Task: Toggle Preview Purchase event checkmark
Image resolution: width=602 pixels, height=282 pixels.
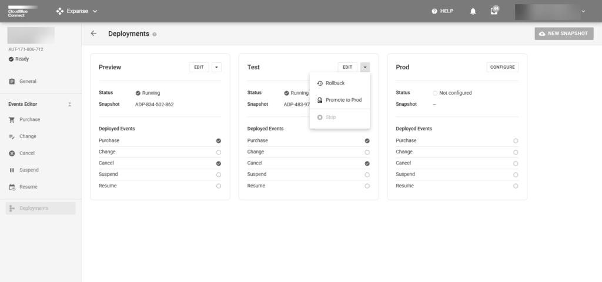Action: click(219, 141)
